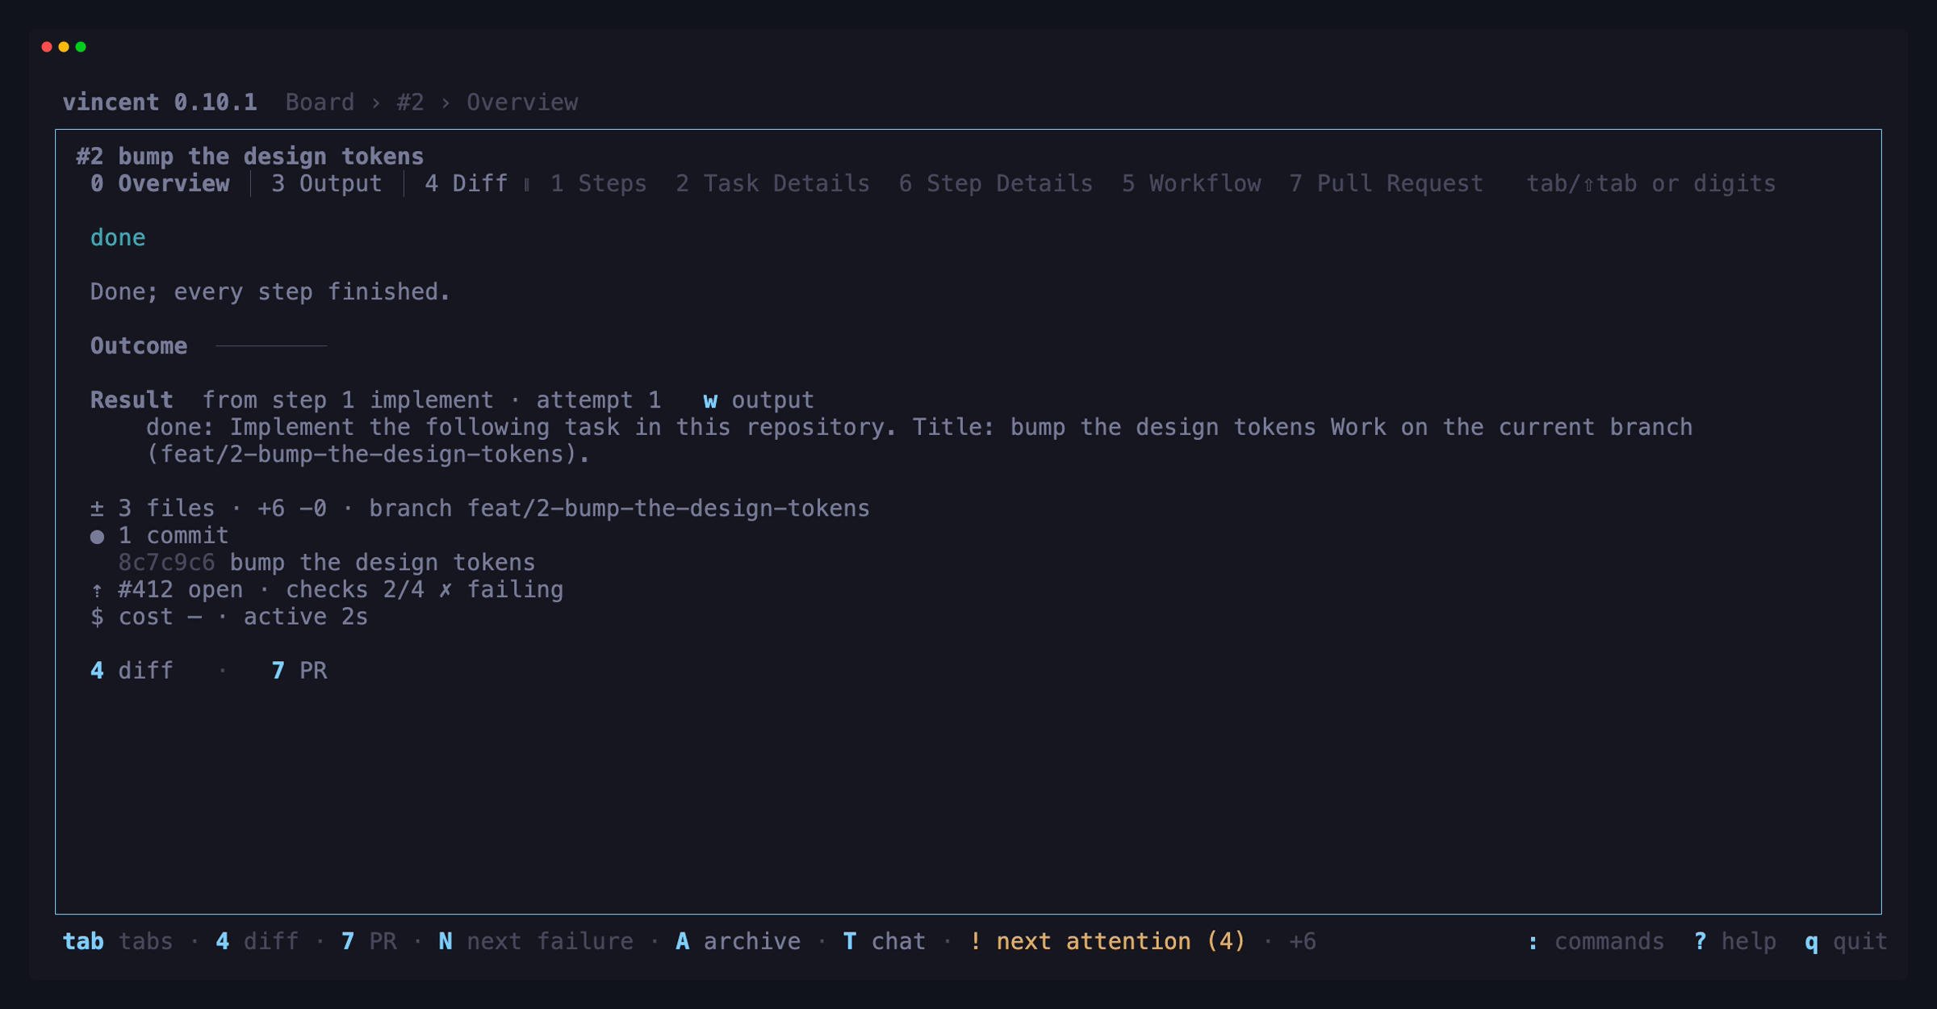Click 'T chat' in the footer
Image resolution: width=1937 pixels, height=1009 pixels.
[x=885, y=942]
